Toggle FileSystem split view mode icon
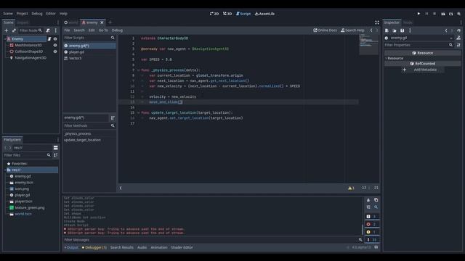Image resolution: width=465 pixels, height=261 pixels. [x=55, y=148]
